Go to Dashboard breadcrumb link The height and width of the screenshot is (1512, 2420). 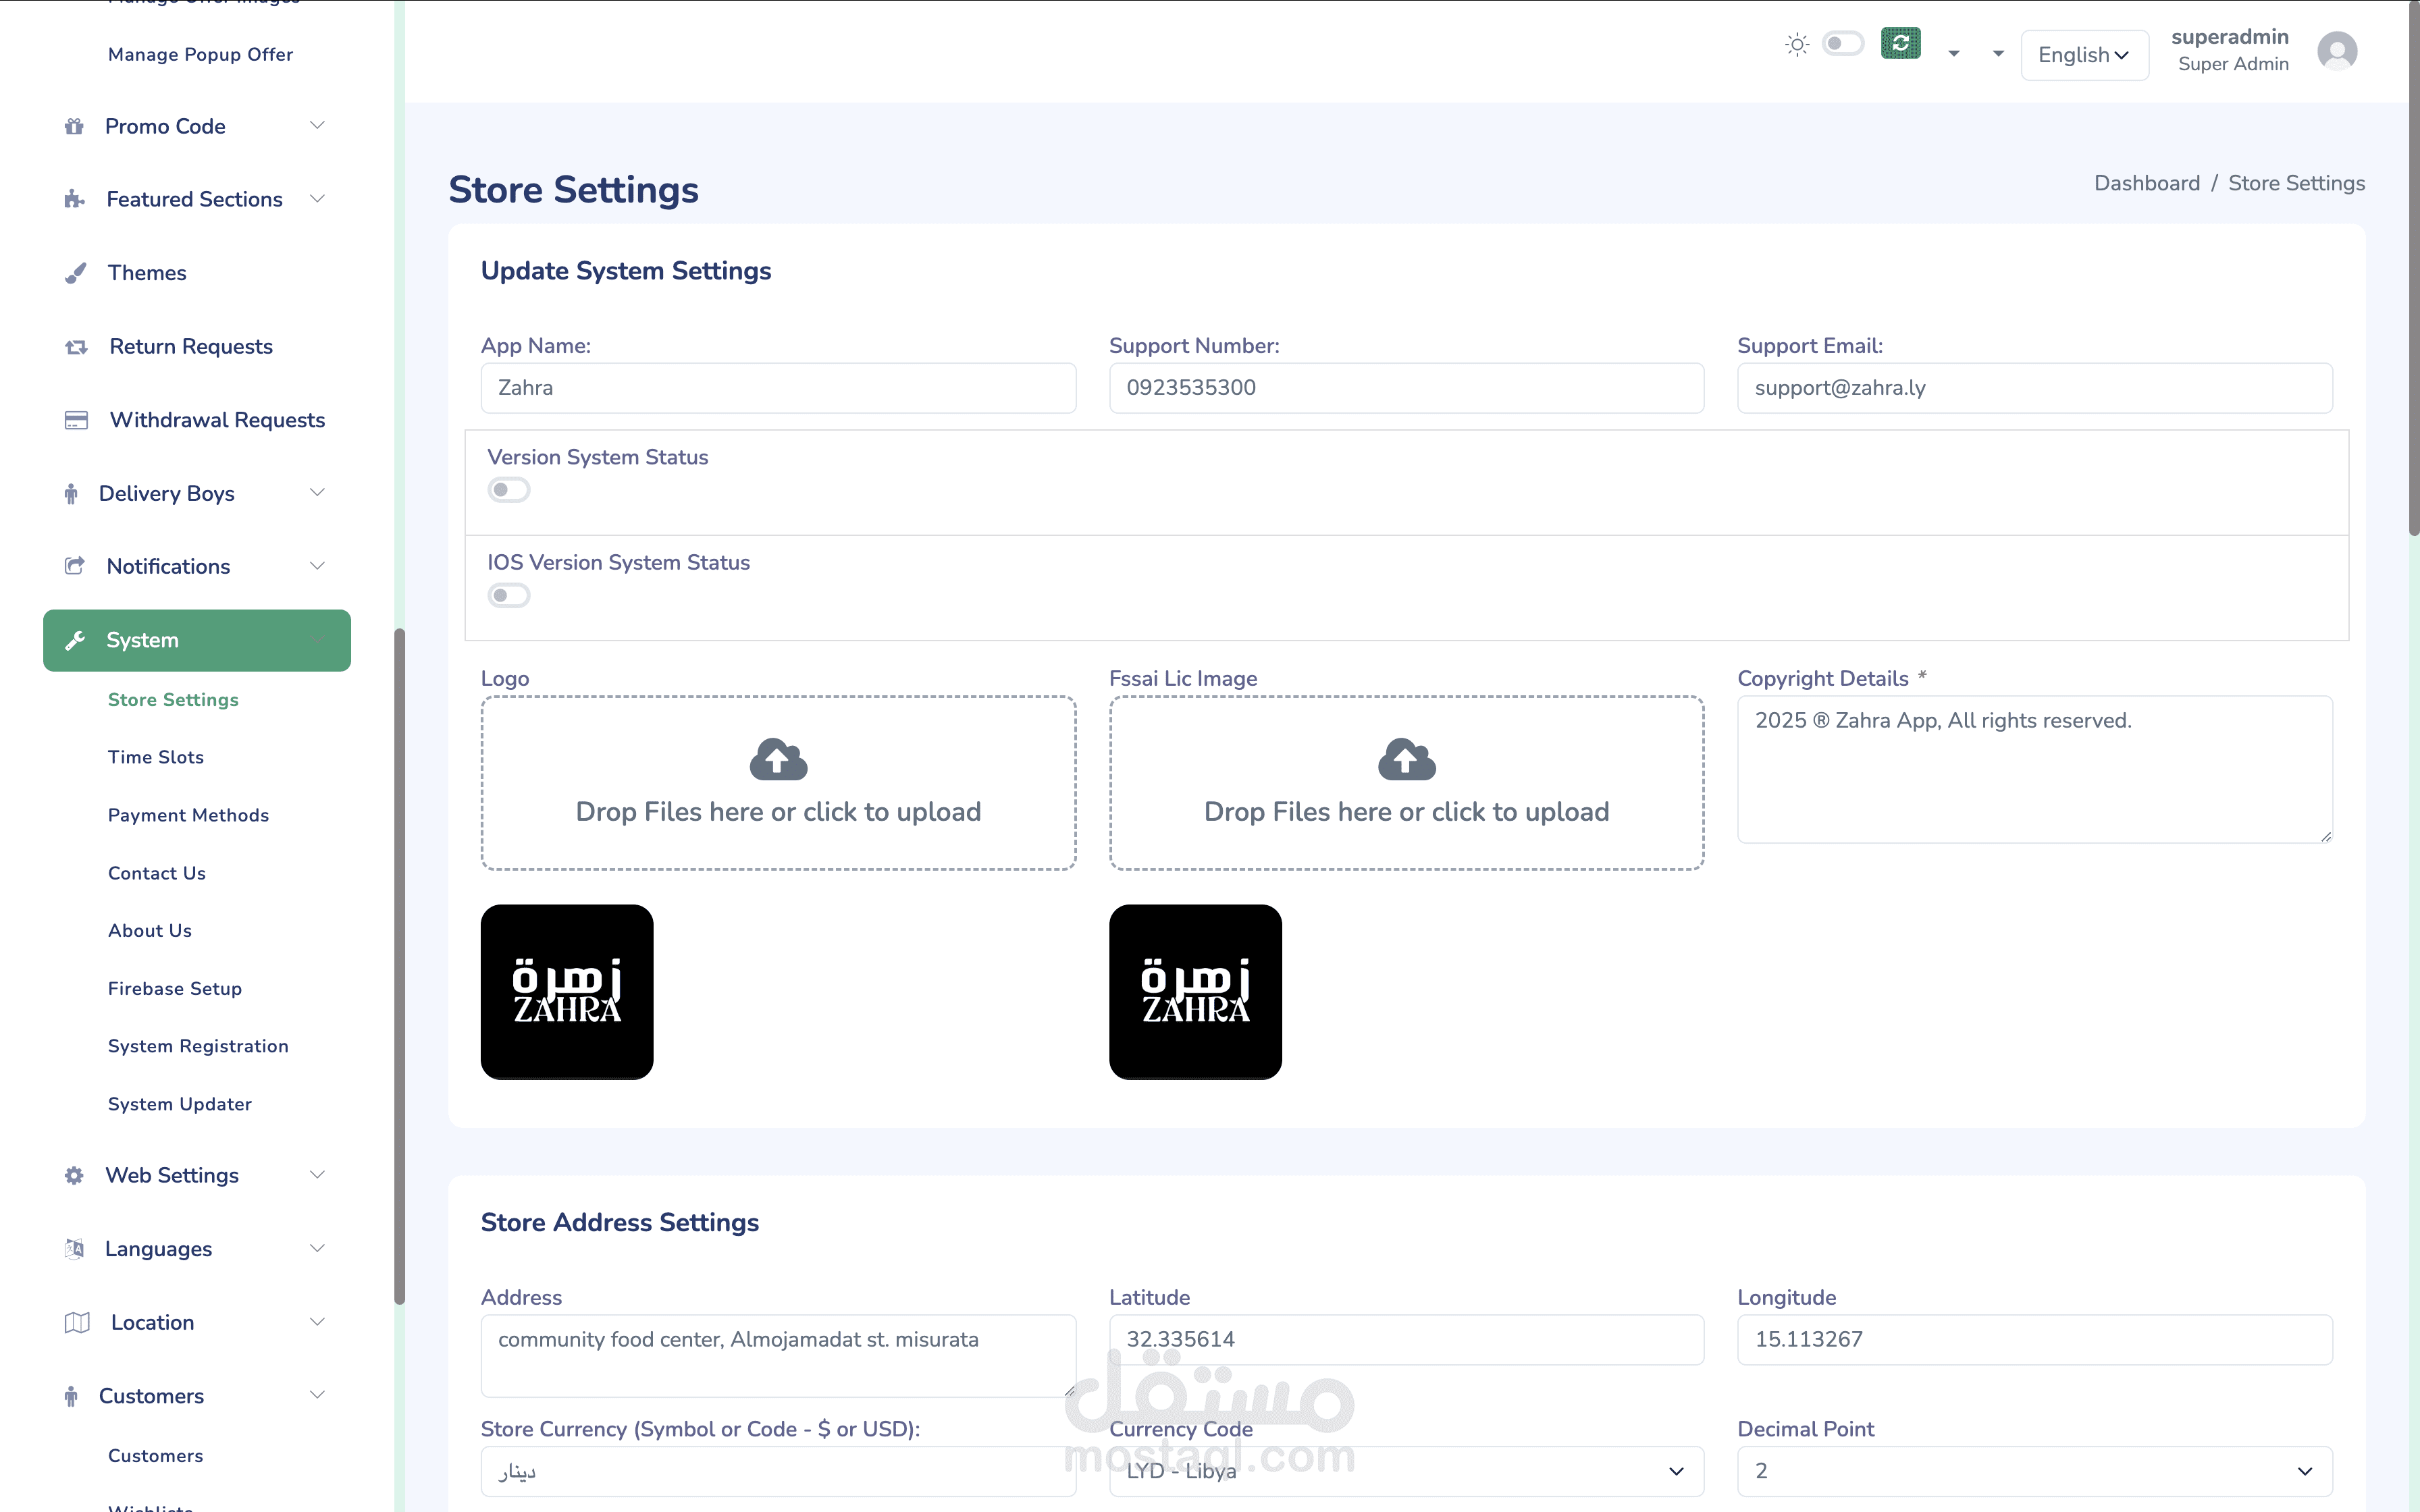2147,183
